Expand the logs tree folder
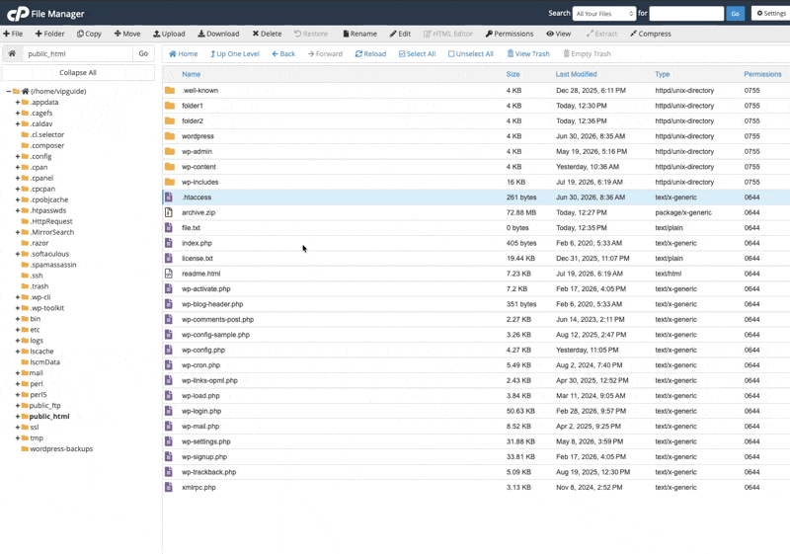The image size is (790, 554). [18, 341]
